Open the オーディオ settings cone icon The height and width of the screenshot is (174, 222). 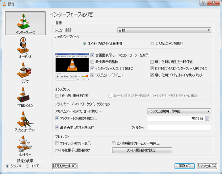[x=23, y=46]
